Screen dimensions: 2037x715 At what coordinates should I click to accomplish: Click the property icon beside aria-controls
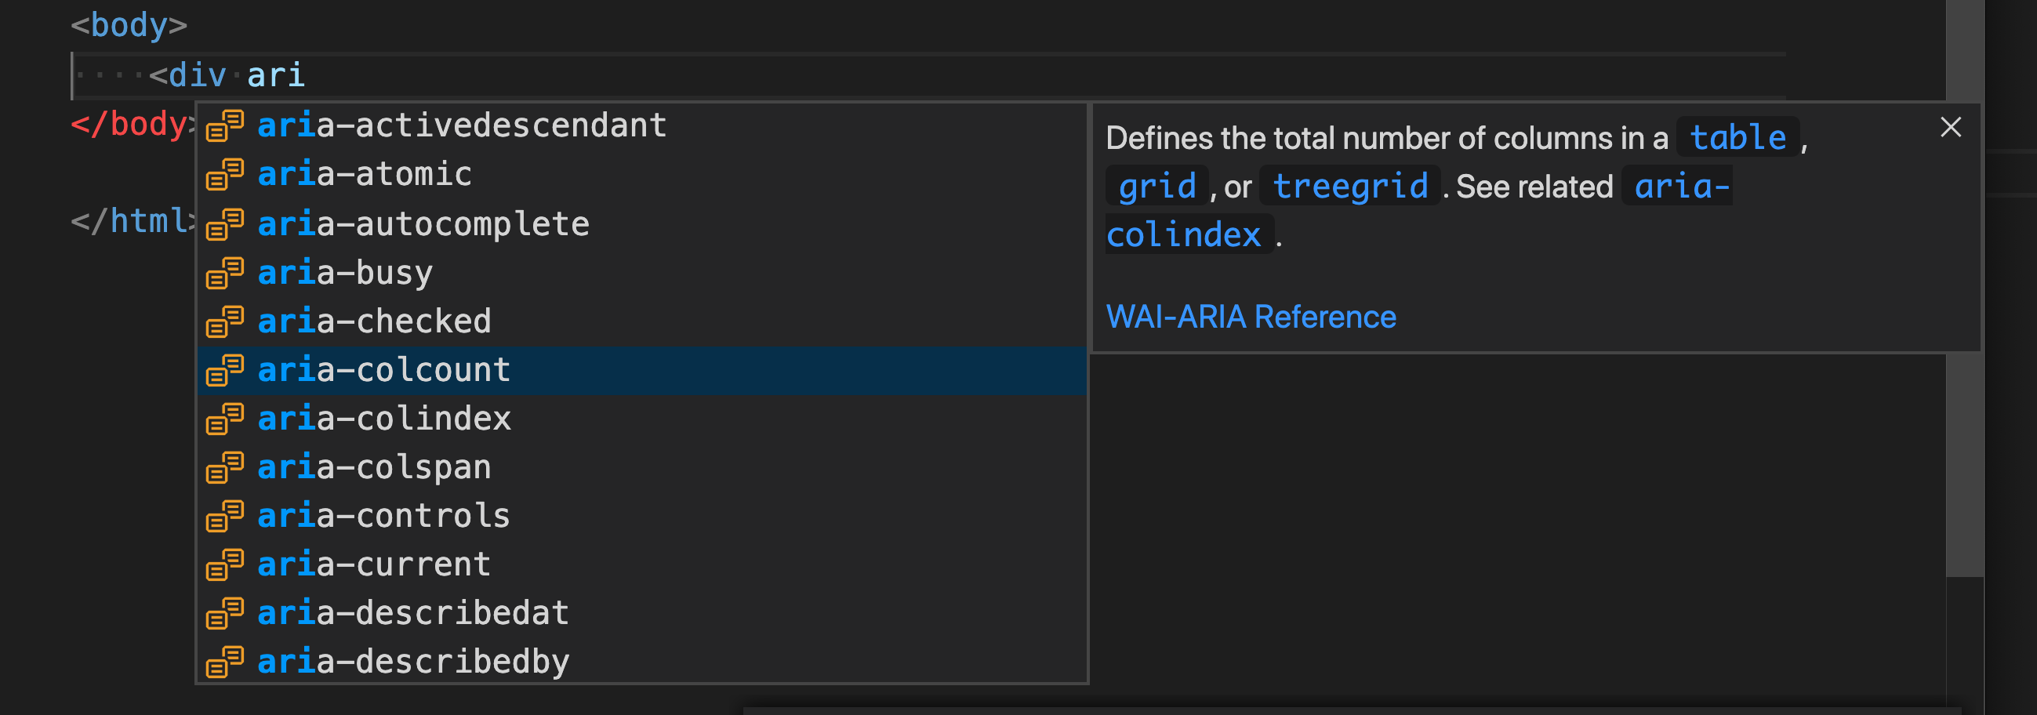(225, 517)
